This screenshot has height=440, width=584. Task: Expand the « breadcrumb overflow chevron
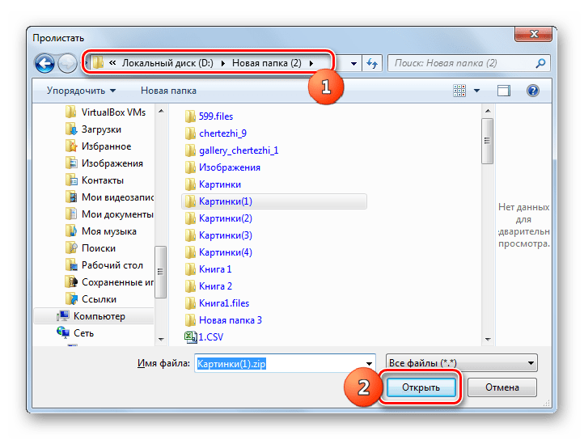pyautogui.click(x=112, y=63)
